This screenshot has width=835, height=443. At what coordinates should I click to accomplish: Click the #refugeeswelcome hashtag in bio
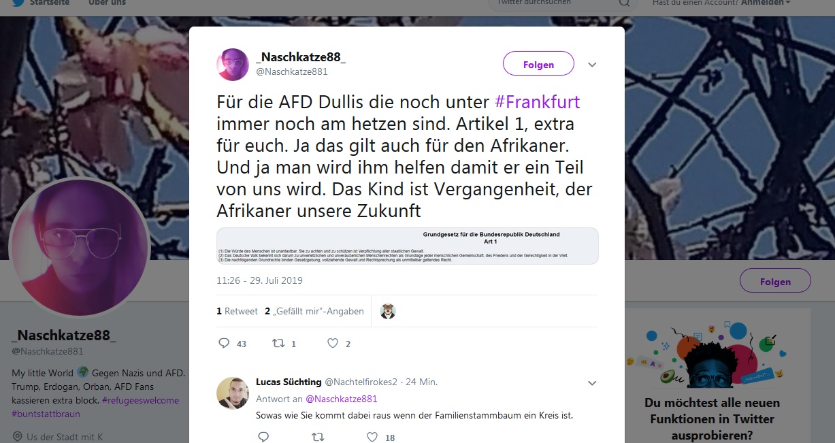(141, 400)
